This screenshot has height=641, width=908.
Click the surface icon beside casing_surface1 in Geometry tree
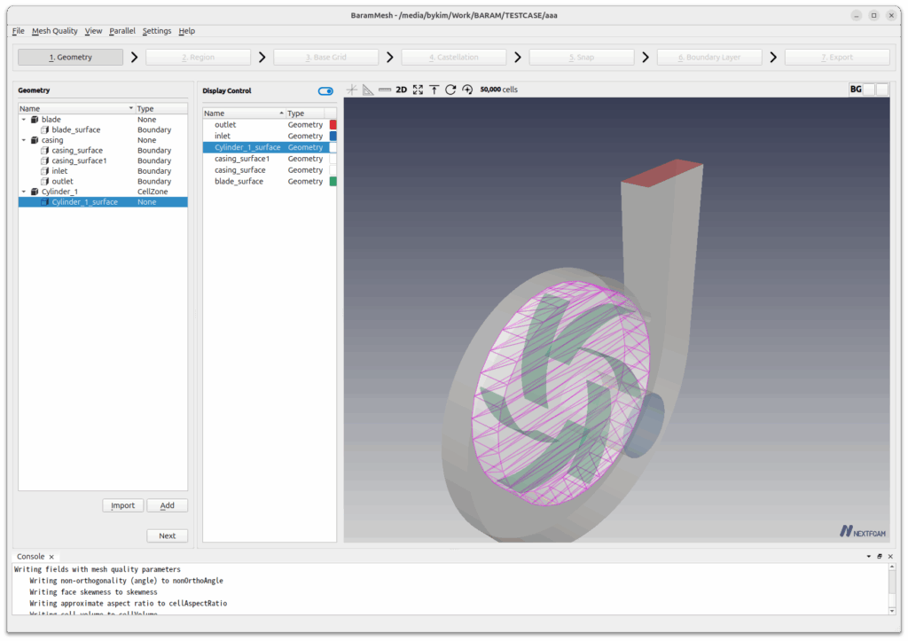[44, 161]
